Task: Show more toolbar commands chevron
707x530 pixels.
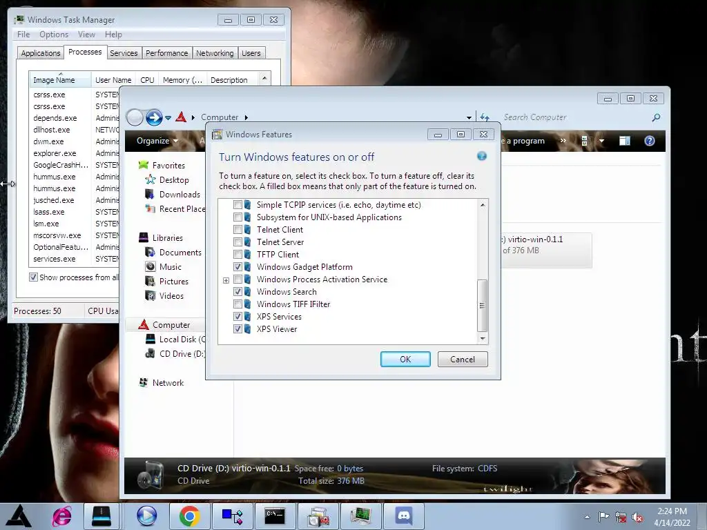Action: point(563,141)
